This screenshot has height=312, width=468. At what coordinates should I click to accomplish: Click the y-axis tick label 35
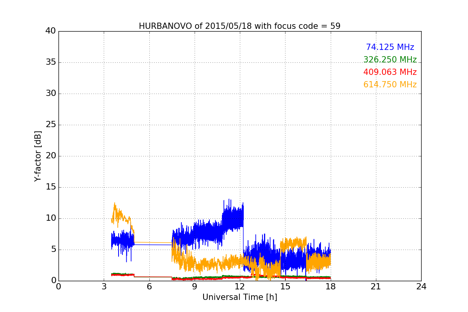point(51,62)
